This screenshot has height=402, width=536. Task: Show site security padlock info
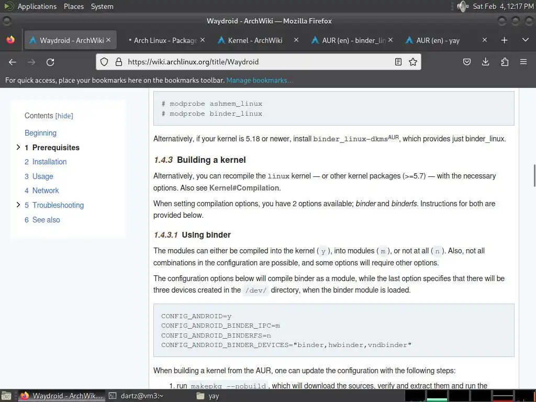coord(119,62)
